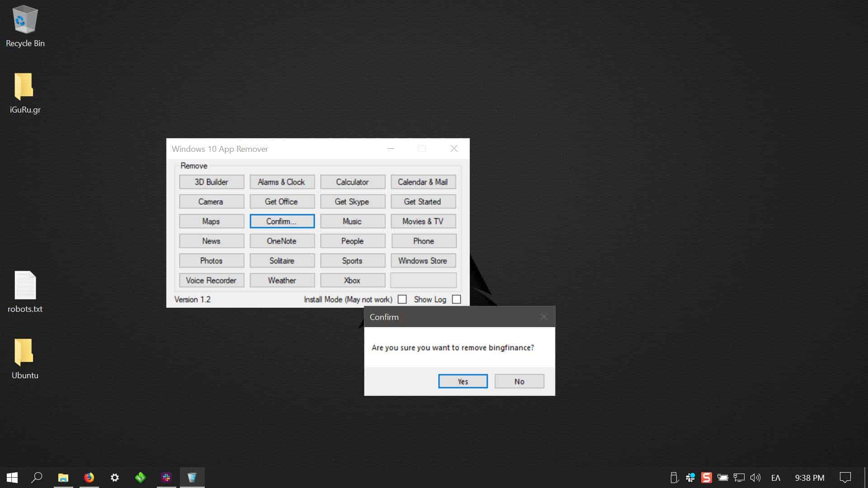Click the Windows Store button
Screen dimensions: 868x488
tap(423, 261)
